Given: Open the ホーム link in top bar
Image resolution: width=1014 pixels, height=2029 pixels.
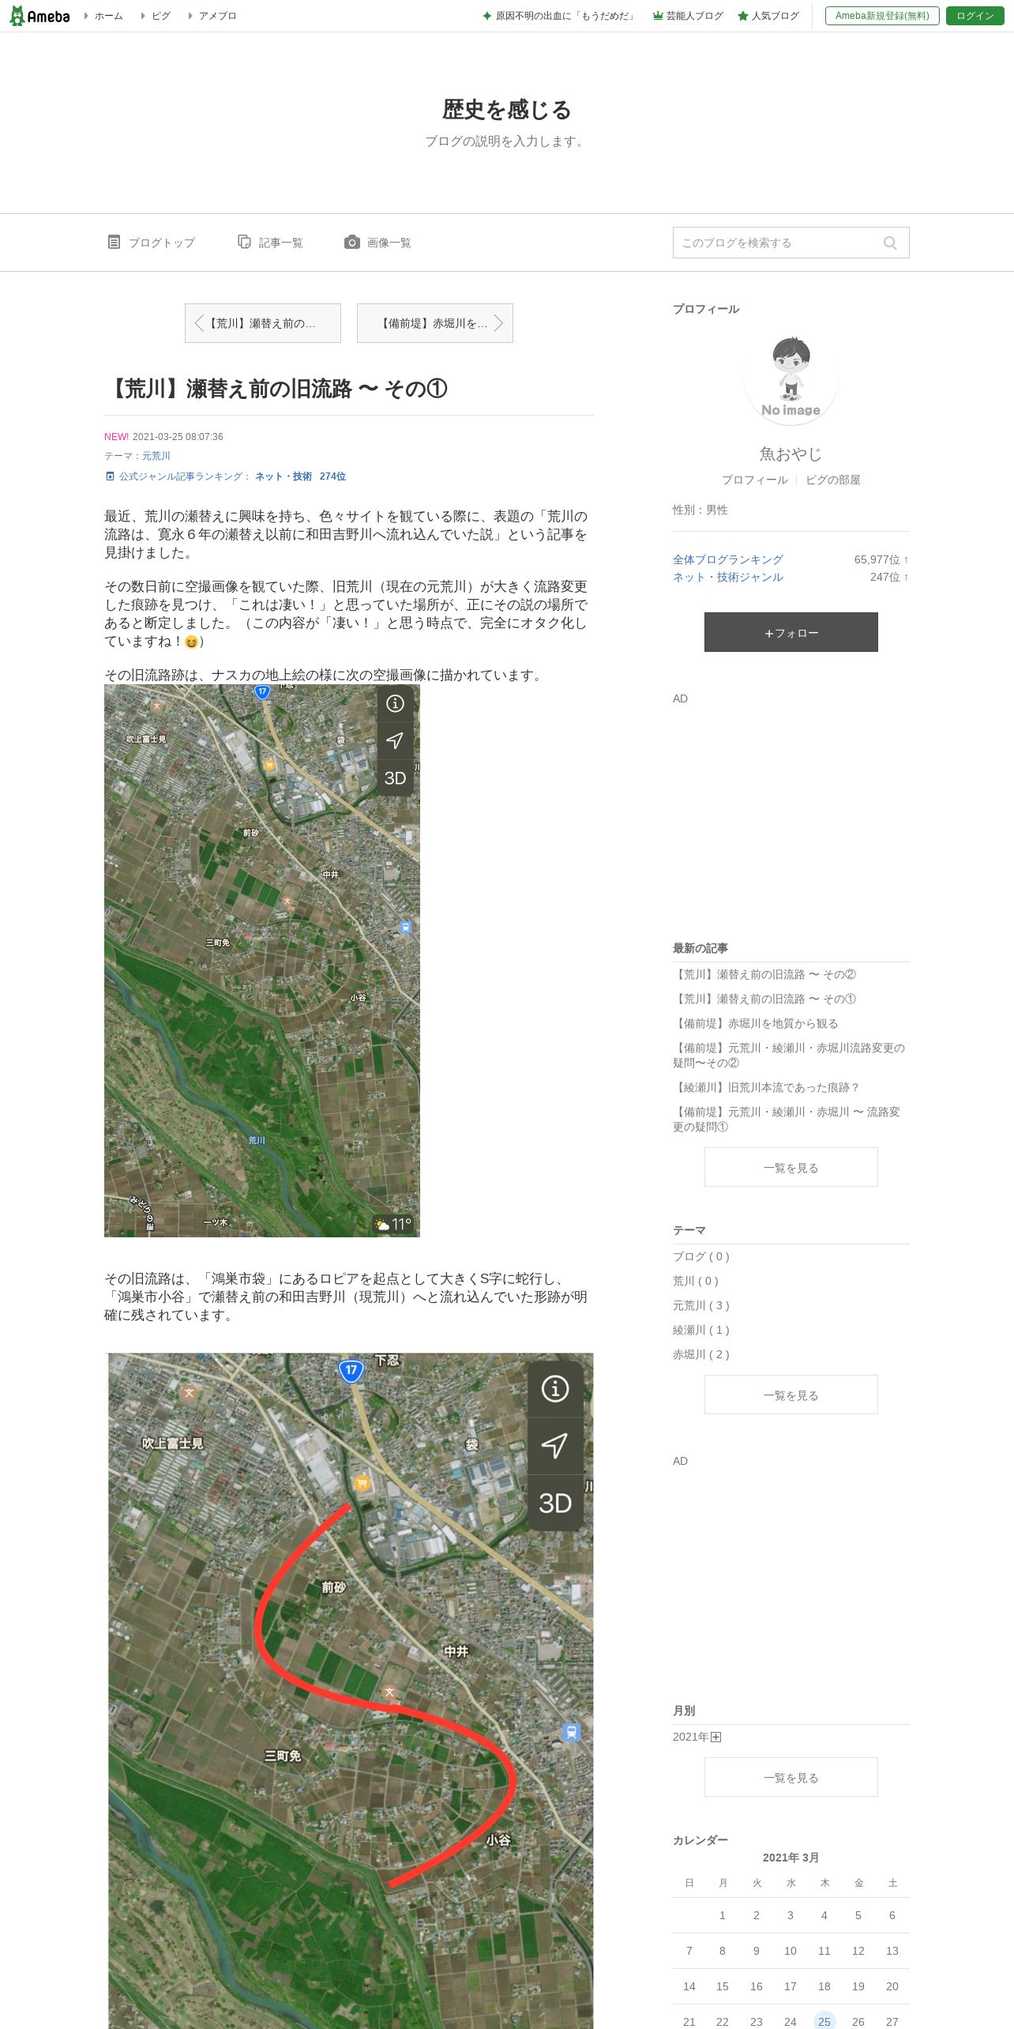Looking at the screenshot, I should coord(108,16).
